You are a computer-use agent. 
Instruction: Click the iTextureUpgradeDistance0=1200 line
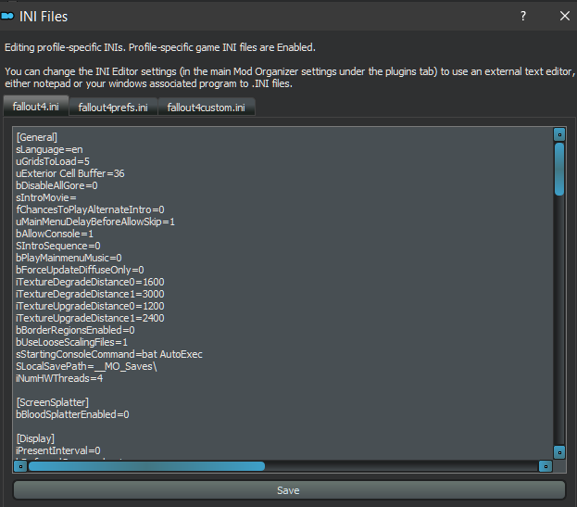90,306
